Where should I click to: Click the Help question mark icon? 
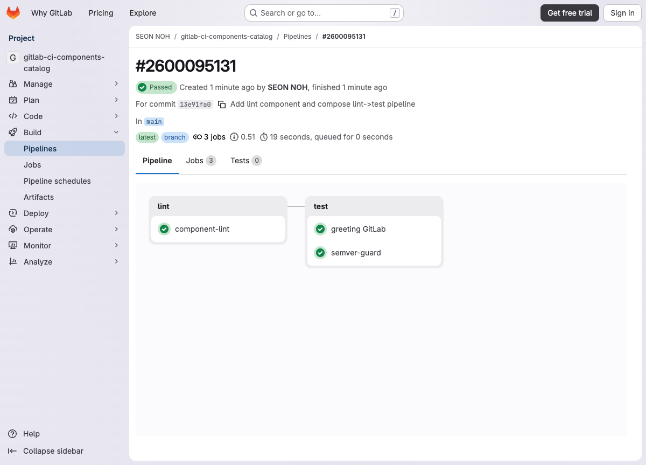(x=12, y=434)
